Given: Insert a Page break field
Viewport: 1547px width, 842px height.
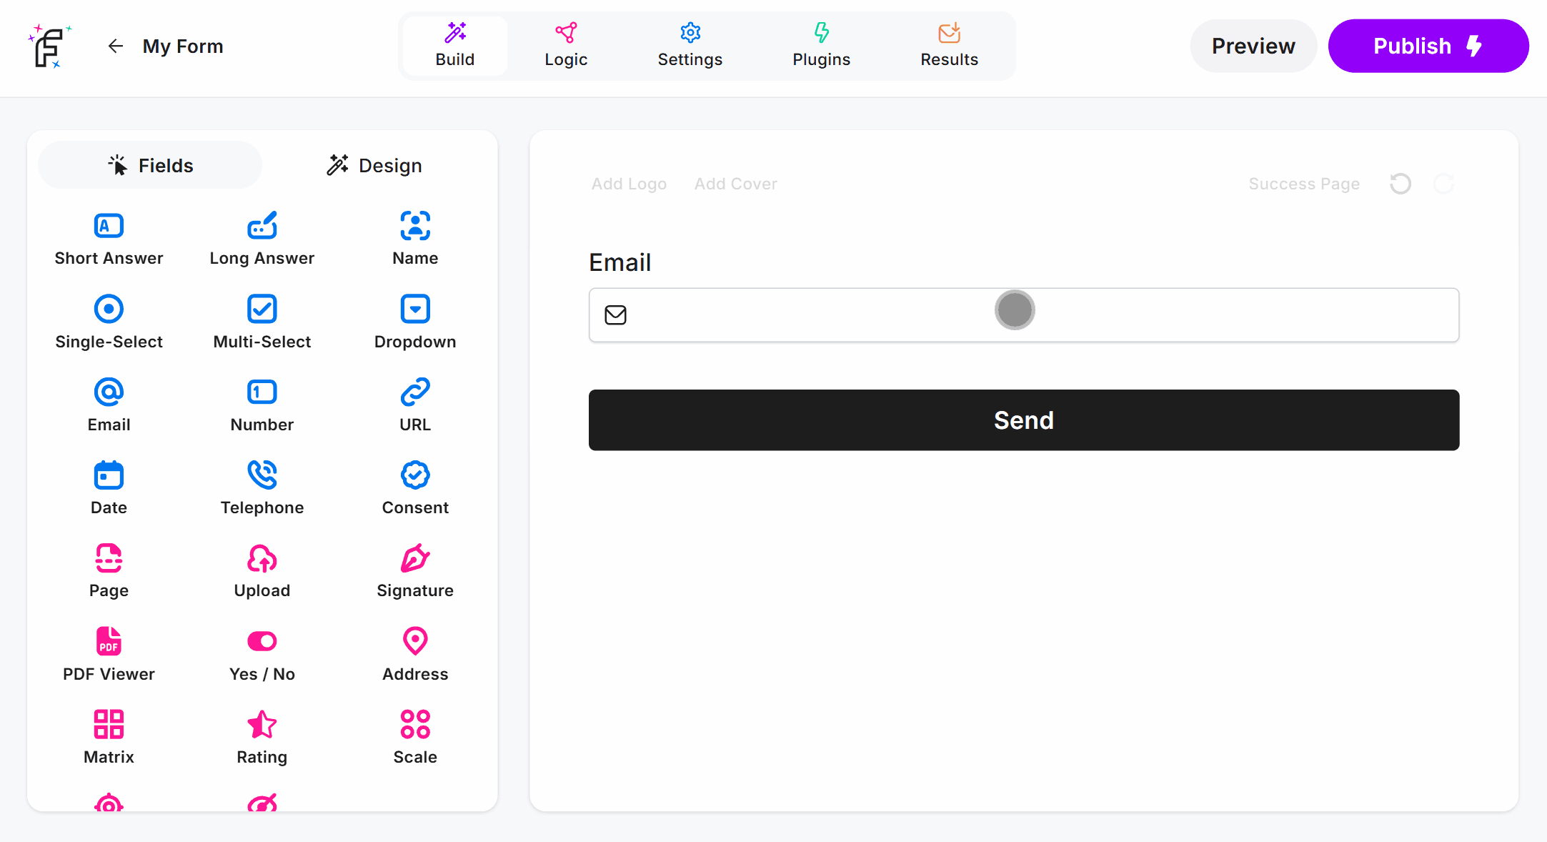Looking at the screenshot, I should click(109, 571).
